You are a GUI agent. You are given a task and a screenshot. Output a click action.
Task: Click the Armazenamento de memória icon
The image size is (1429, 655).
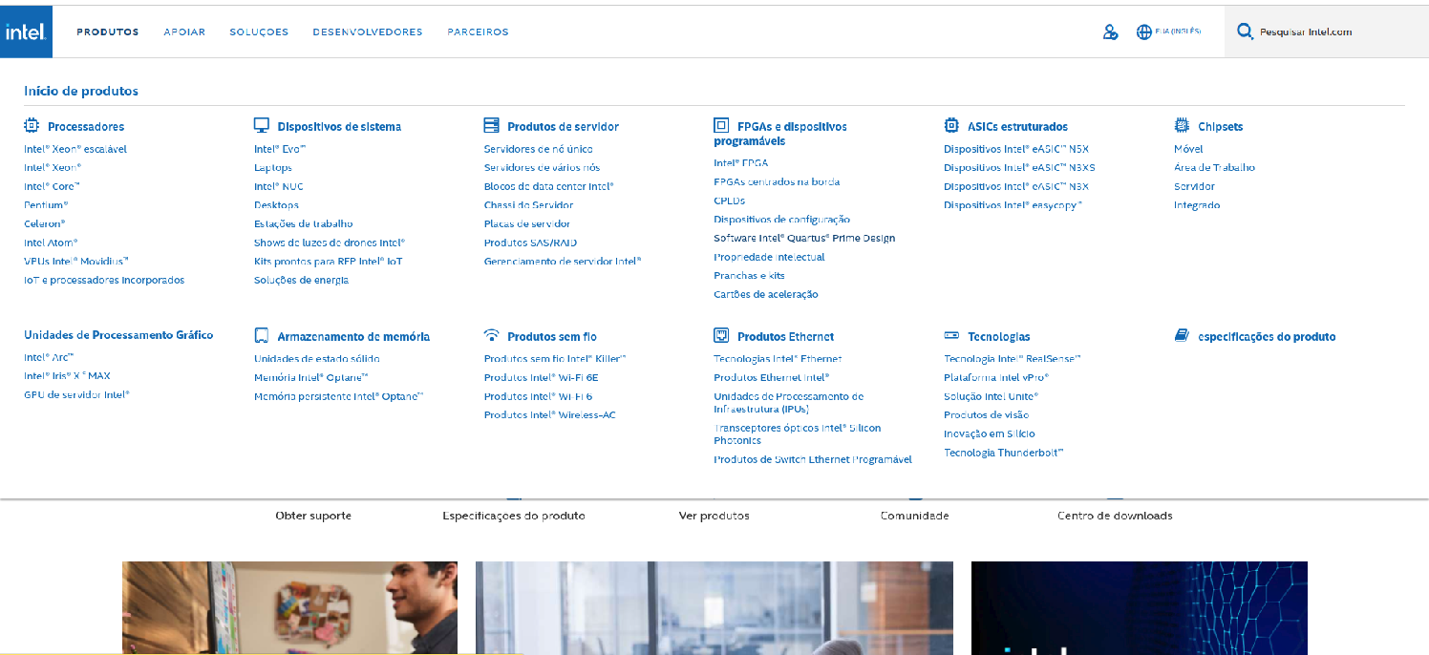tap(262, 335)
